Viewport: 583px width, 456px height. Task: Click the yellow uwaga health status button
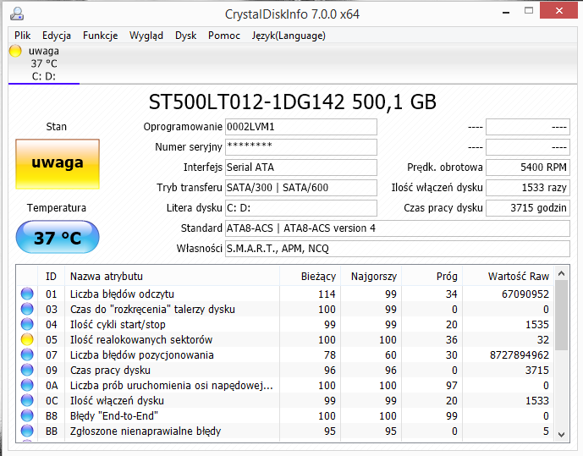[x=58, y=164]
